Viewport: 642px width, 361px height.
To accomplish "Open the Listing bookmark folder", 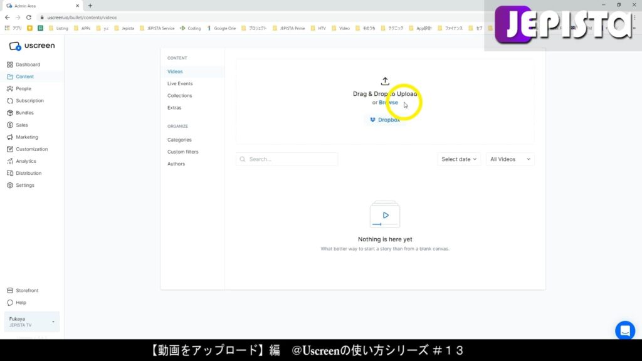I will point(58,28).
